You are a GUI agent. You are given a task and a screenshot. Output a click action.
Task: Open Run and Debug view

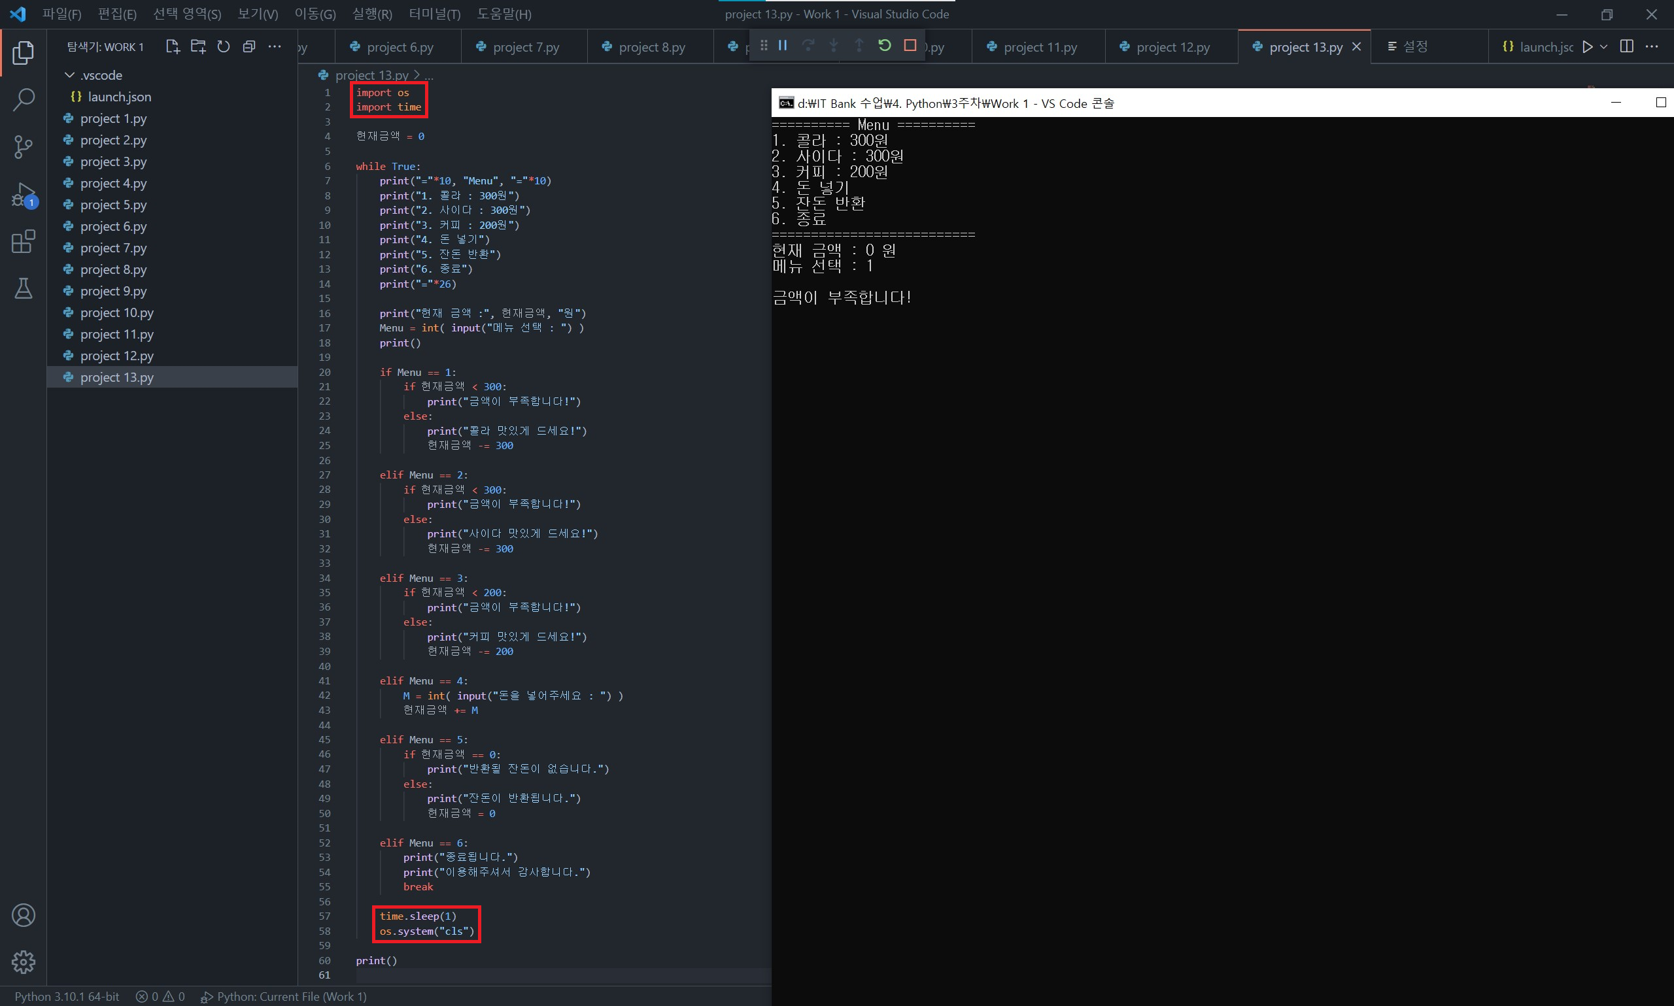23,195
